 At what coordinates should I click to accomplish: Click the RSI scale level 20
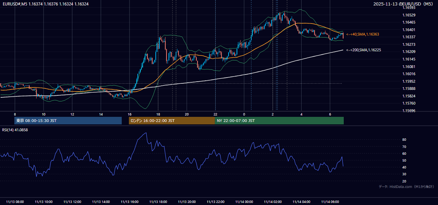pyautogui.click(x=404, y=181)
